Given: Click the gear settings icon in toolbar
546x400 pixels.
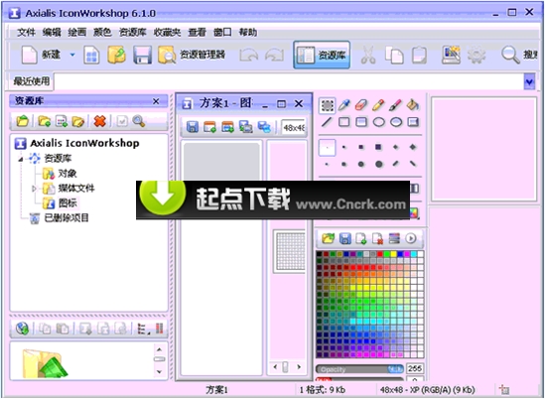Looking at the screenshot, I should click(477, 55).
